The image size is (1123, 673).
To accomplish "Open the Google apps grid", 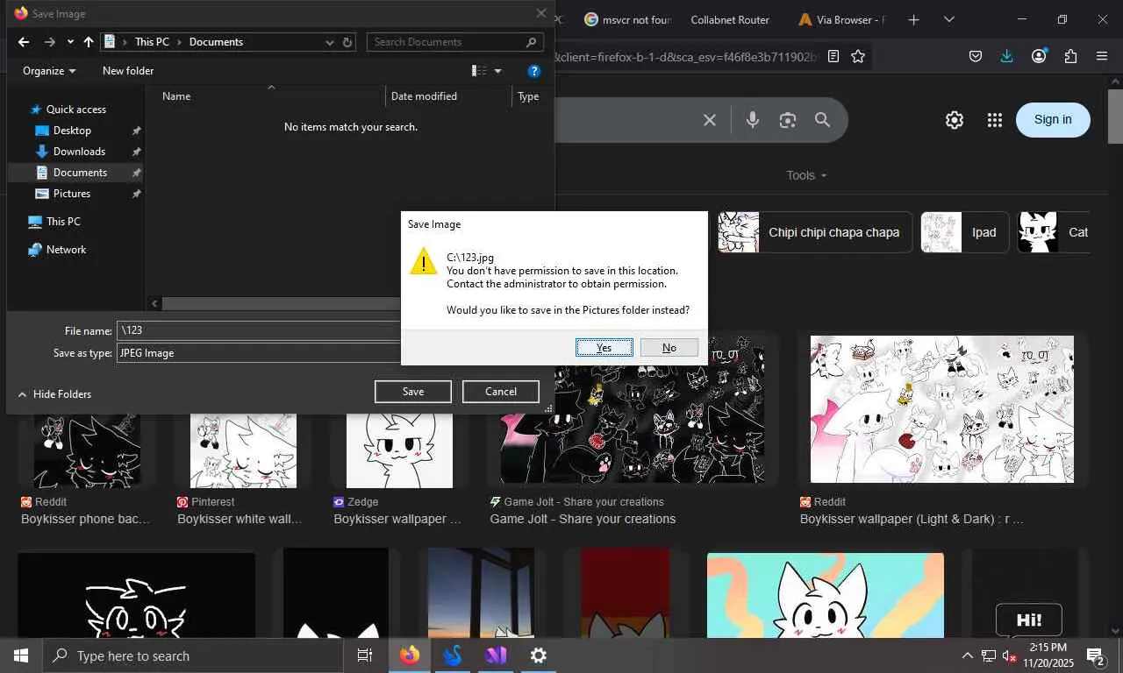I will click(994, 120).
